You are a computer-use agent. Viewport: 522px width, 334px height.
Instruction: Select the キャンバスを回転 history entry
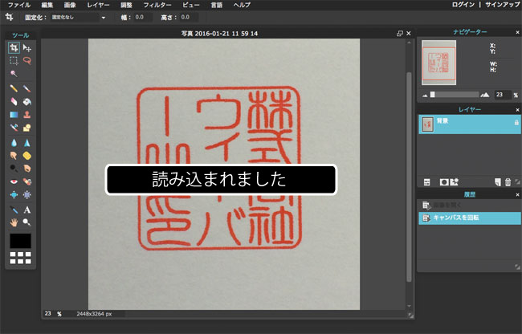tap(470, 218)
